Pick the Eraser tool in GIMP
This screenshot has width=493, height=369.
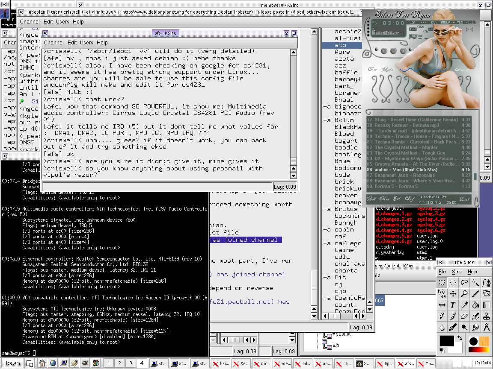point(464,316)
